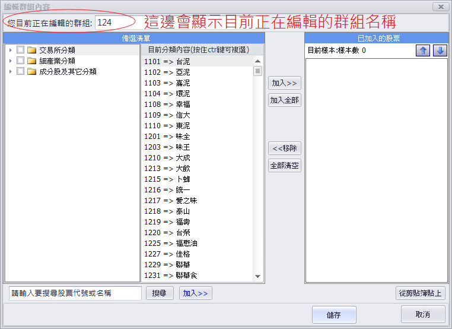Select the 細產業分類 tree item
452x329 pixels.
pyautogui.click(x=57, y=61)
